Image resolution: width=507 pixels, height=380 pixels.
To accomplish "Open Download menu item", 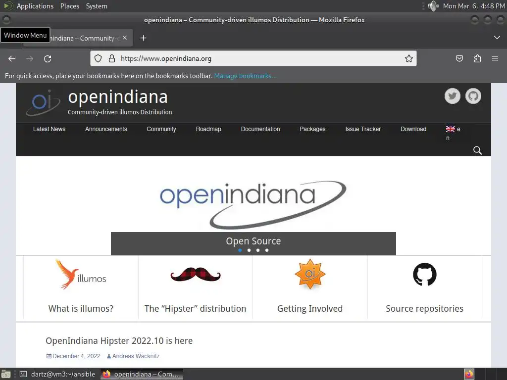I will [x=413, y=129].
